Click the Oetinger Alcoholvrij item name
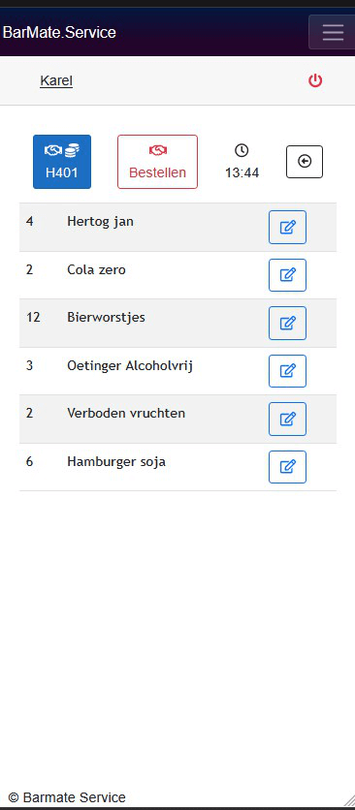Viewport: 355px width, 810px height. 130,365
